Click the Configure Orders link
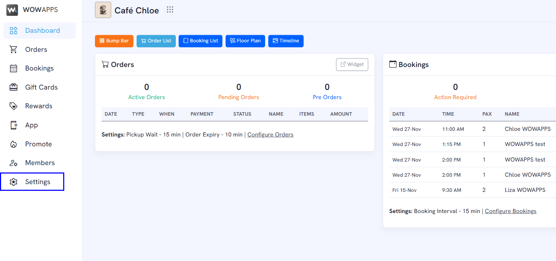 coord(270,135)
